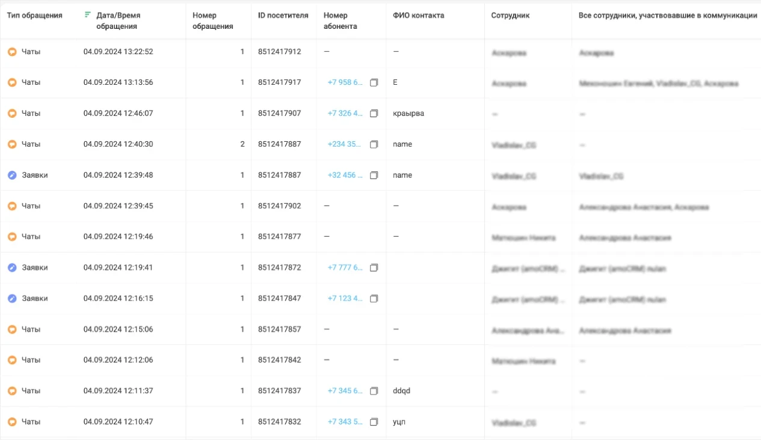Click the Сотрудник column header
This screenshot has width=761, height=440.
coord(510,16)
